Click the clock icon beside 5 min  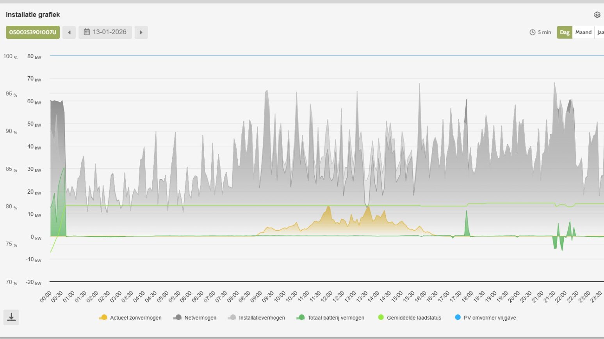pos(532,32)
